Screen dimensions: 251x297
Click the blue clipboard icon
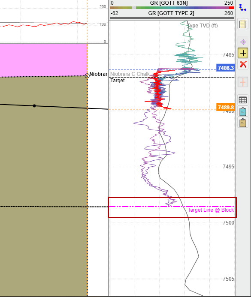click(243, 111)
